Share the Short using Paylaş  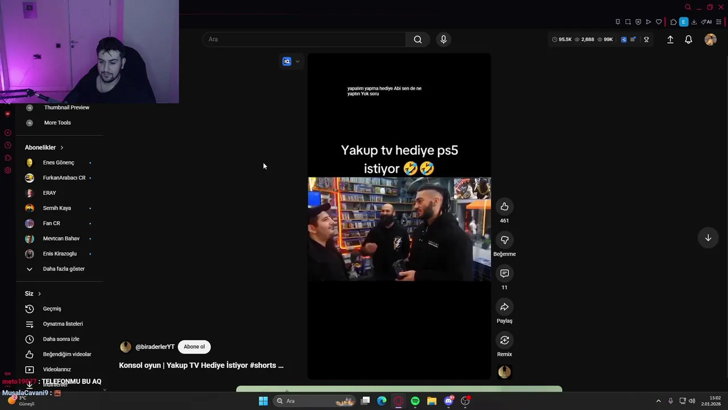pos(504,307)
